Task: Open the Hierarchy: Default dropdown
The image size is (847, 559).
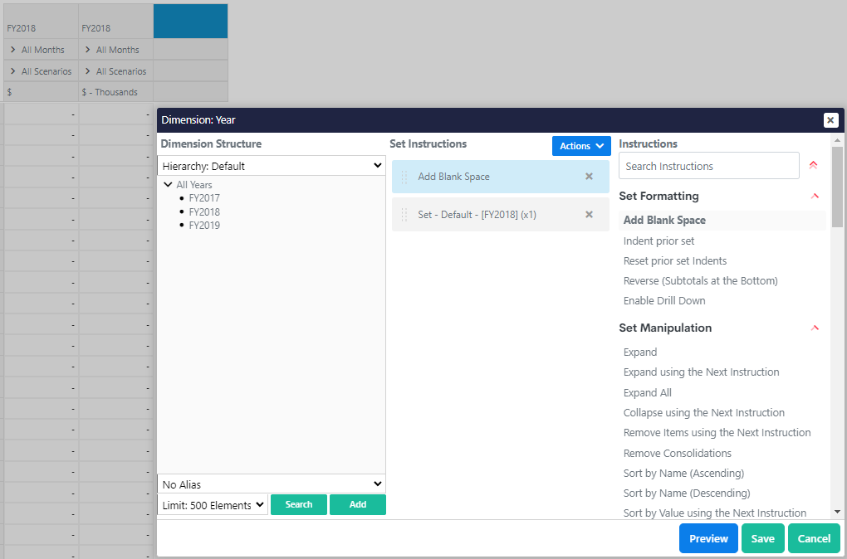Action: click(272, 166)
